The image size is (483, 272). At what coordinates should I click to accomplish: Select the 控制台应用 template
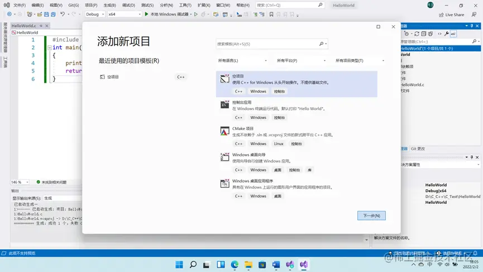pyautogui.click(x=297, y=110)
